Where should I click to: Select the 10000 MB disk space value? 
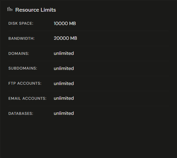(x=65, y=23)
